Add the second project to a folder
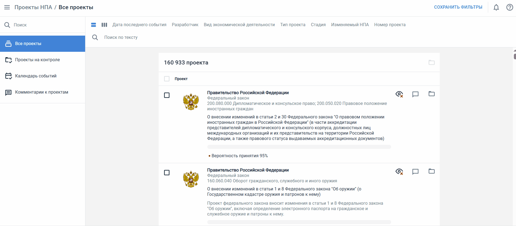Viewport: 516px width, 226px height. coord(431,171)
